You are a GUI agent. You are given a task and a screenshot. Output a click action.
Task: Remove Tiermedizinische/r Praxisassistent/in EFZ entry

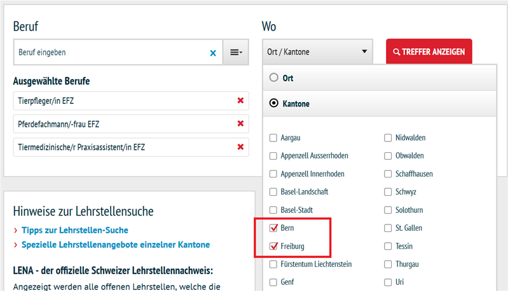[x=240, y=147]
